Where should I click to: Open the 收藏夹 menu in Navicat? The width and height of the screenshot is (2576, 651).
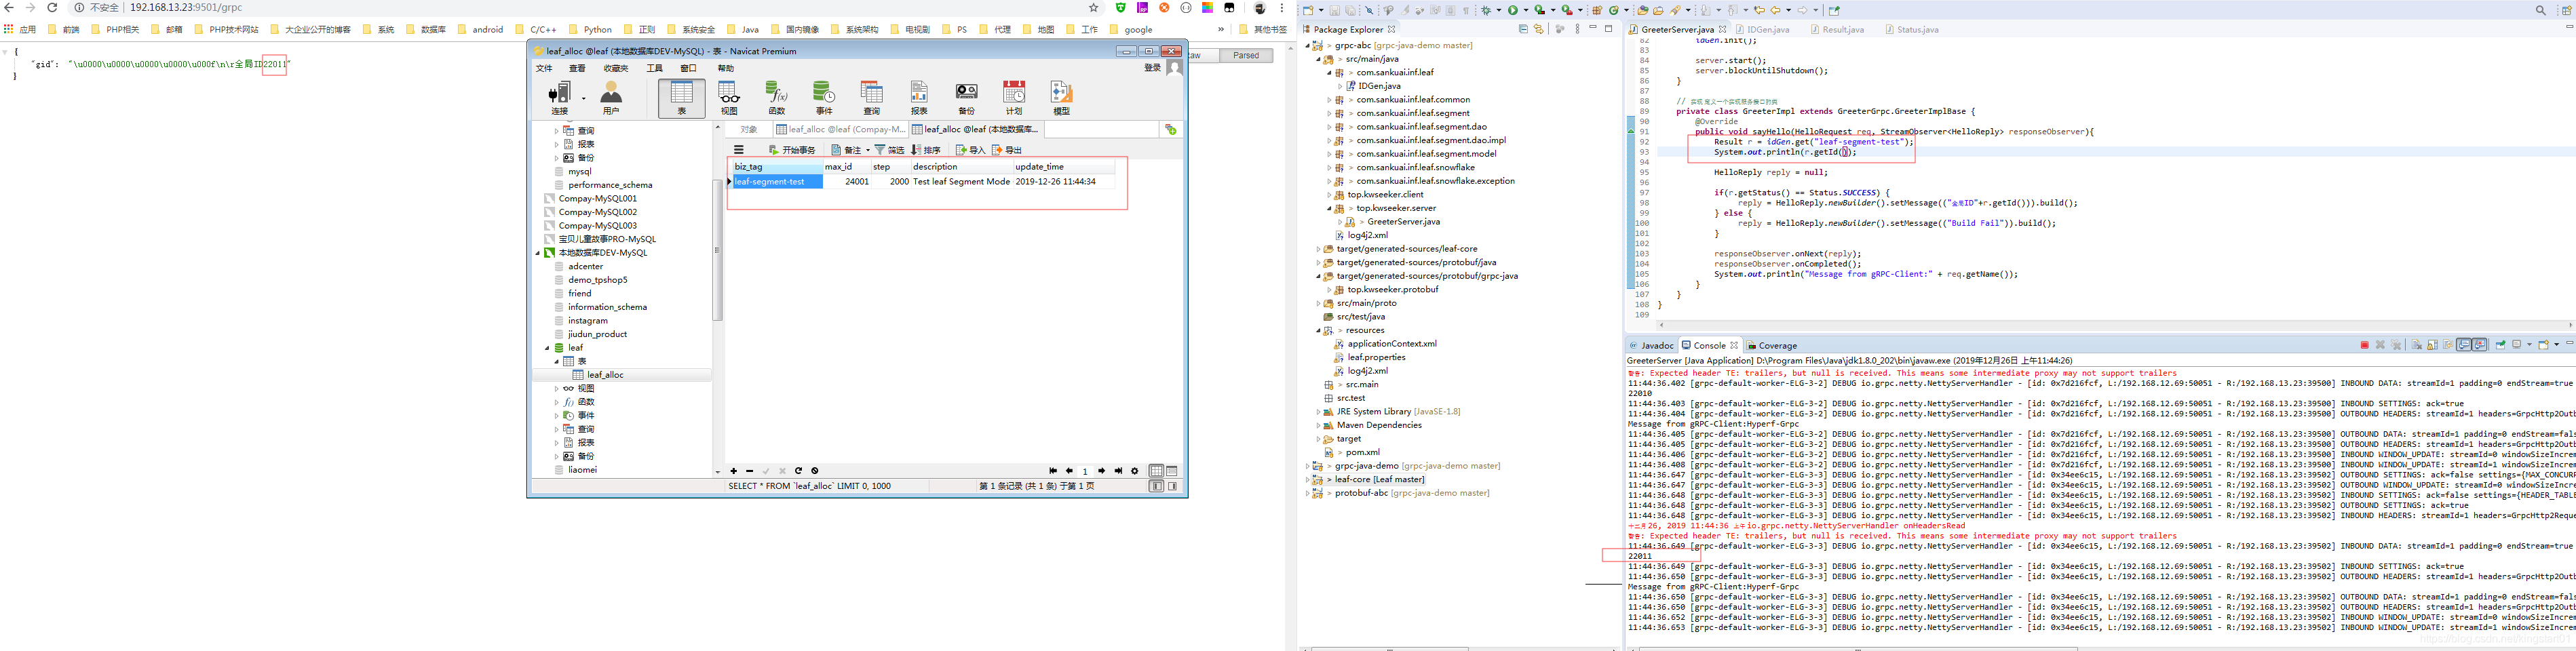[616, 69]
